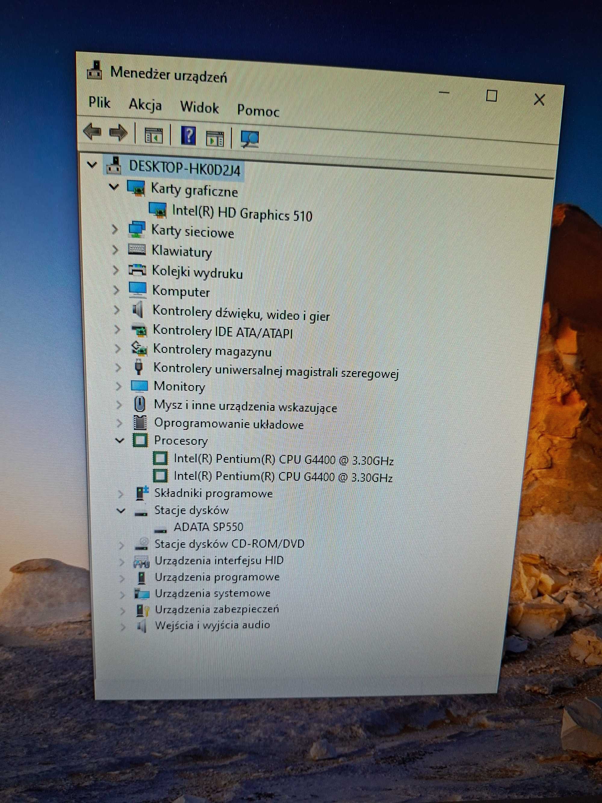Click the Kolejki wydruku printer icon

pos(137,270)
